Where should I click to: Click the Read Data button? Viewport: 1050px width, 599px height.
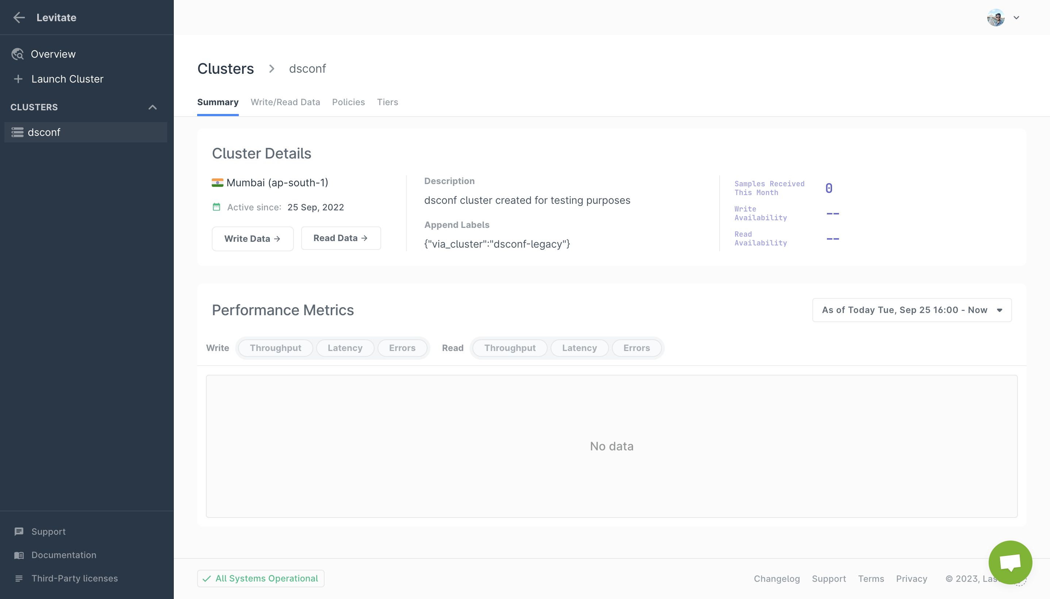tap(340, 238)
